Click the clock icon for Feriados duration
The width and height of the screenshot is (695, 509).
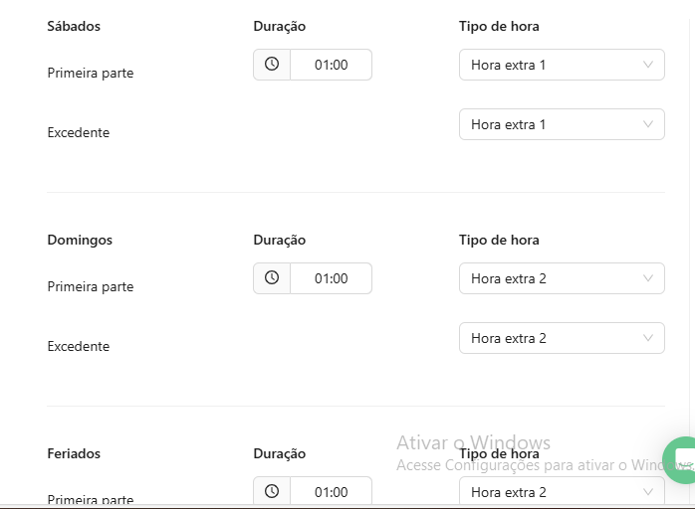272,491
